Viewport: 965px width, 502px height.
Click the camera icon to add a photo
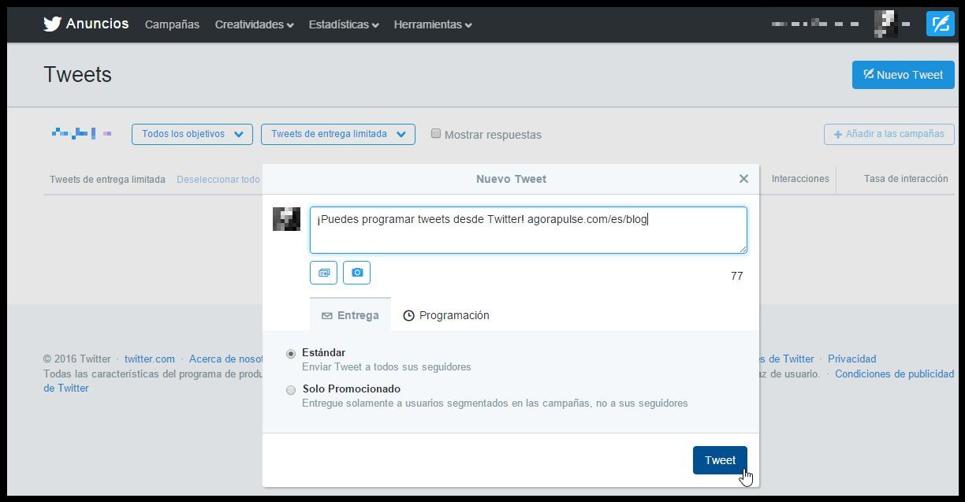click(356, 273)
